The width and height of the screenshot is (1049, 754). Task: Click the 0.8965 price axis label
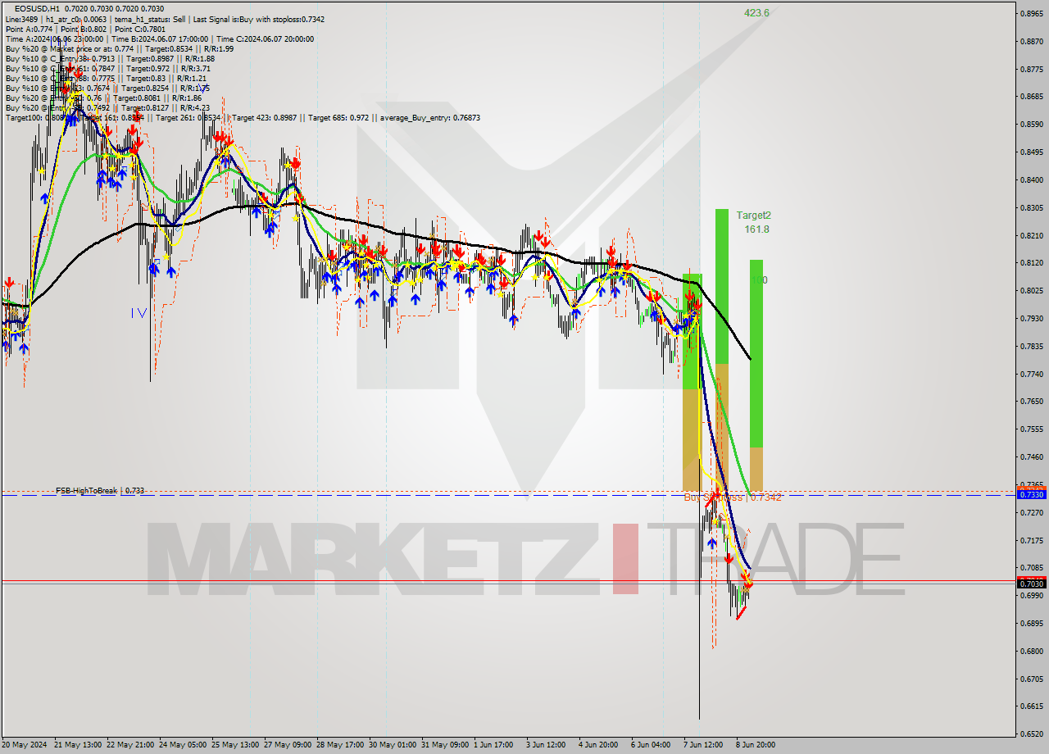1031,13
